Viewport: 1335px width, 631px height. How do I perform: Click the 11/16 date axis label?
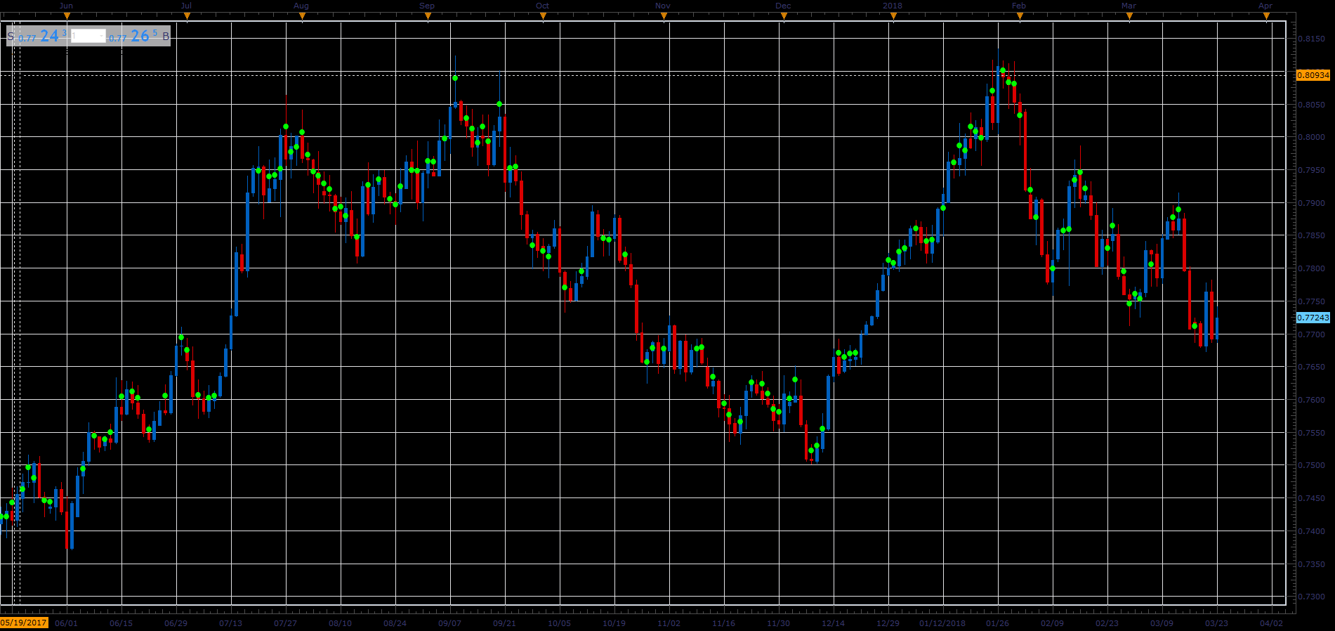coord(723,623)
